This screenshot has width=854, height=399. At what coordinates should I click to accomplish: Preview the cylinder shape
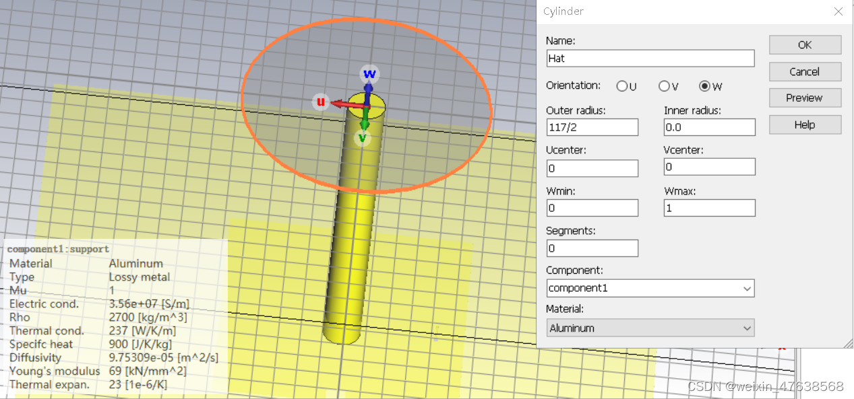[x=805, y=98]
